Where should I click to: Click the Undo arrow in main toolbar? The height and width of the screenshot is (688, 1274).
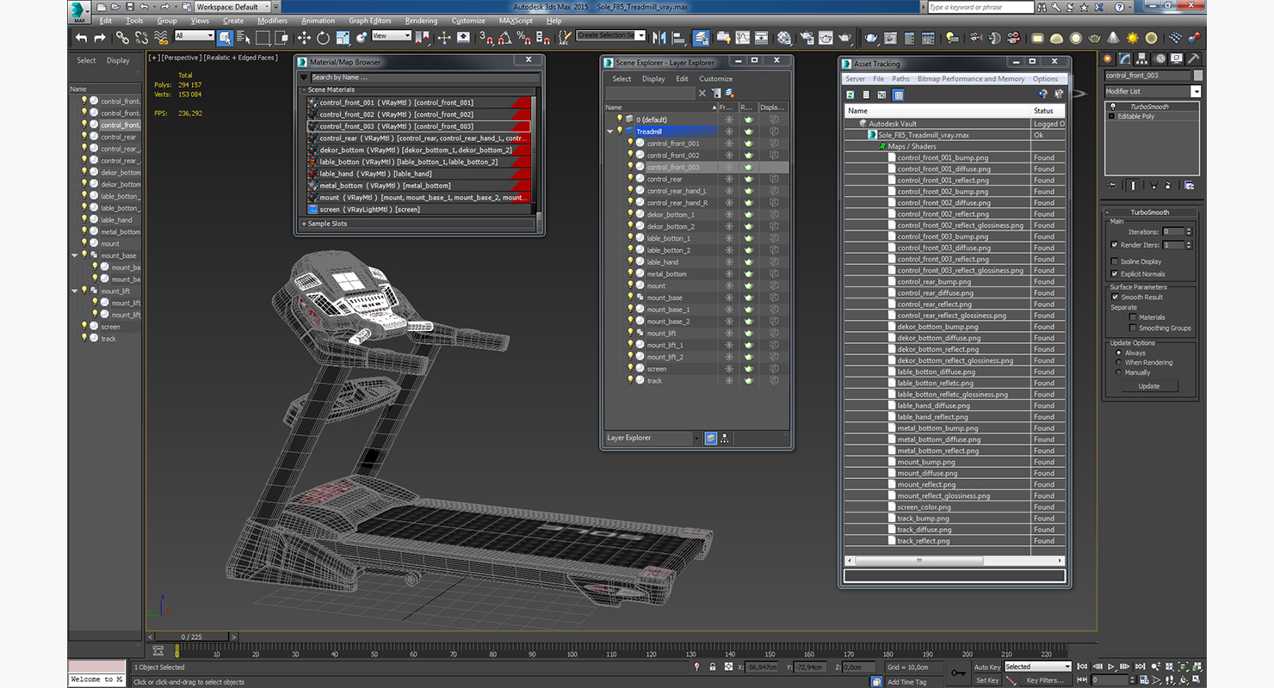[x=81, y=38]
